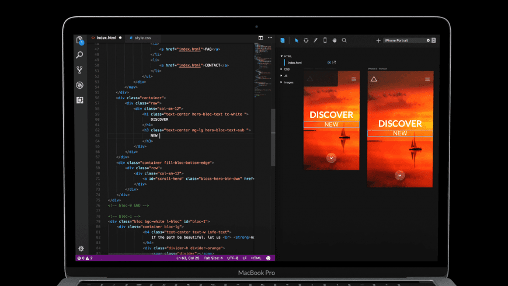Click the Tab Size: 4 status item

(212, 257)
